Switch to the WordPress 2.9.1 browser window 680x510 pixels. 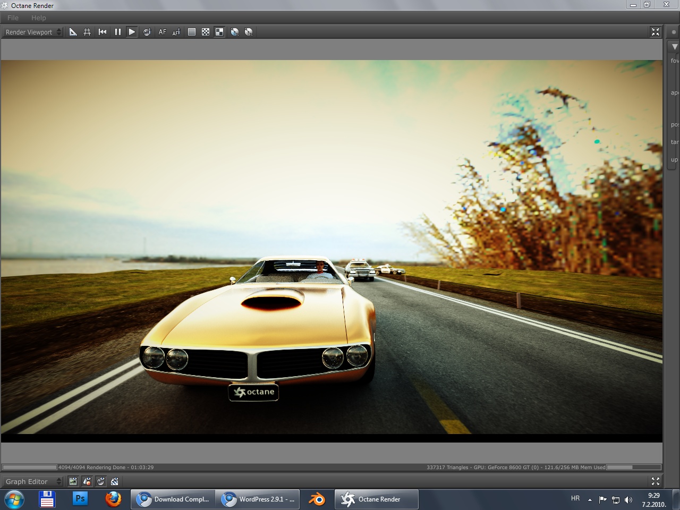click(x=258, y=499)
